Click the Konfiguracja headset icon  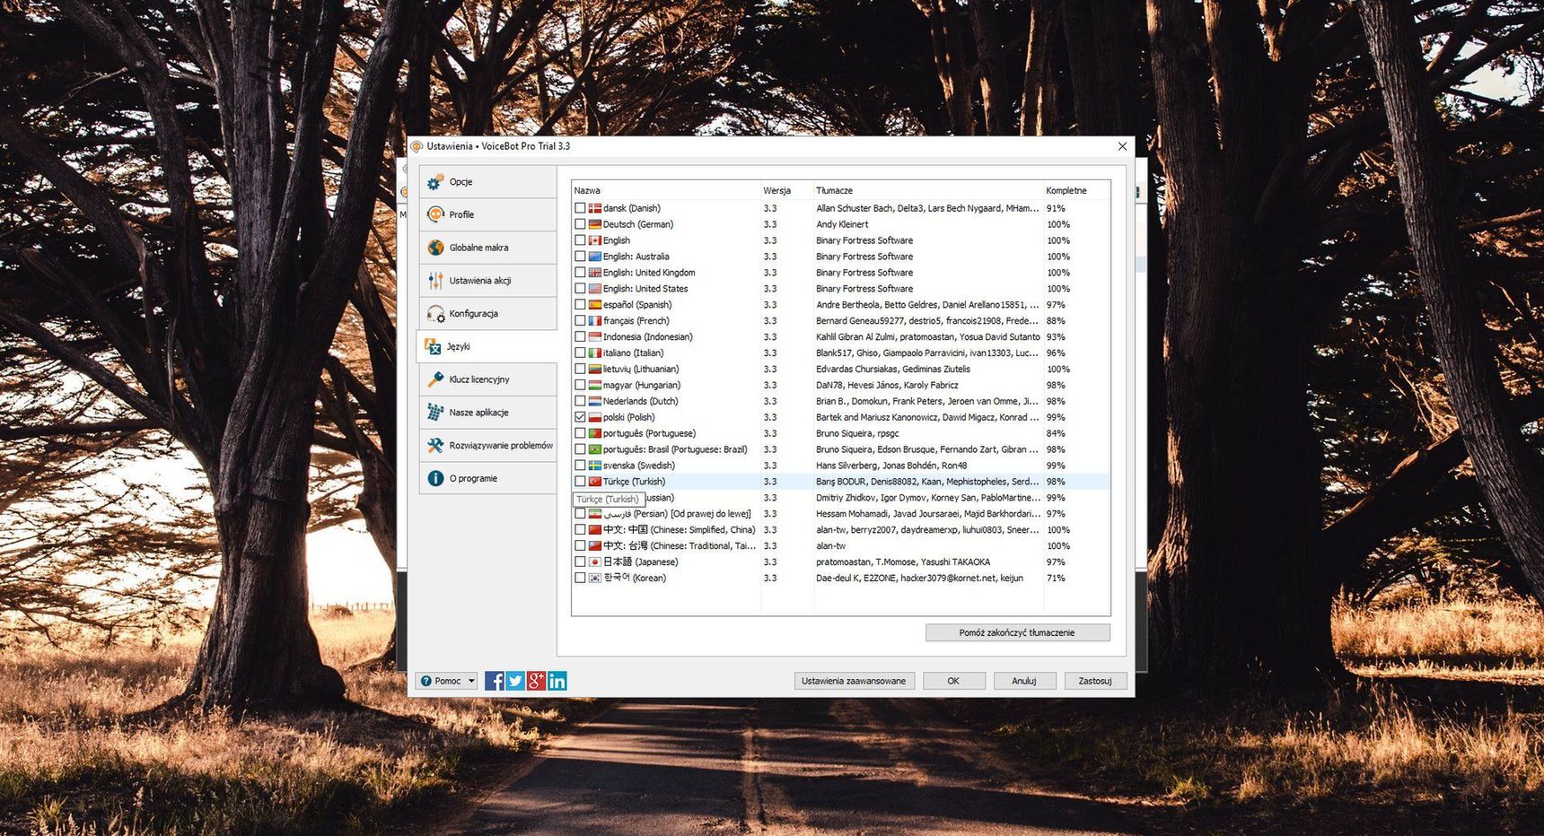435,314
